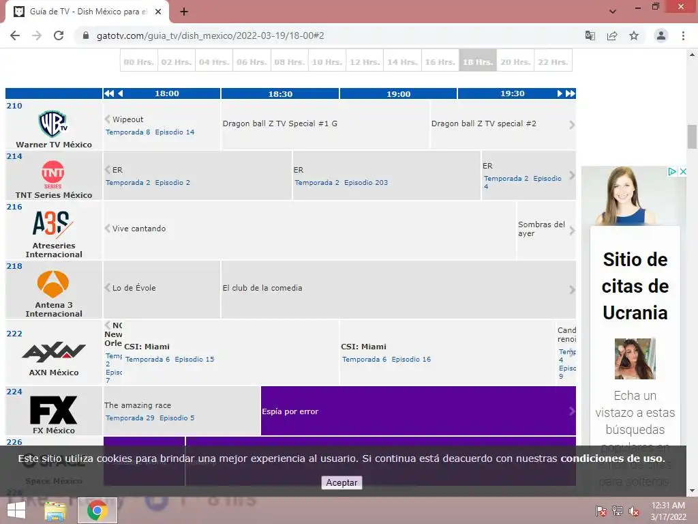Open the condiciones de uso link
Screen dimensions: 698x524
pos(612,458)
